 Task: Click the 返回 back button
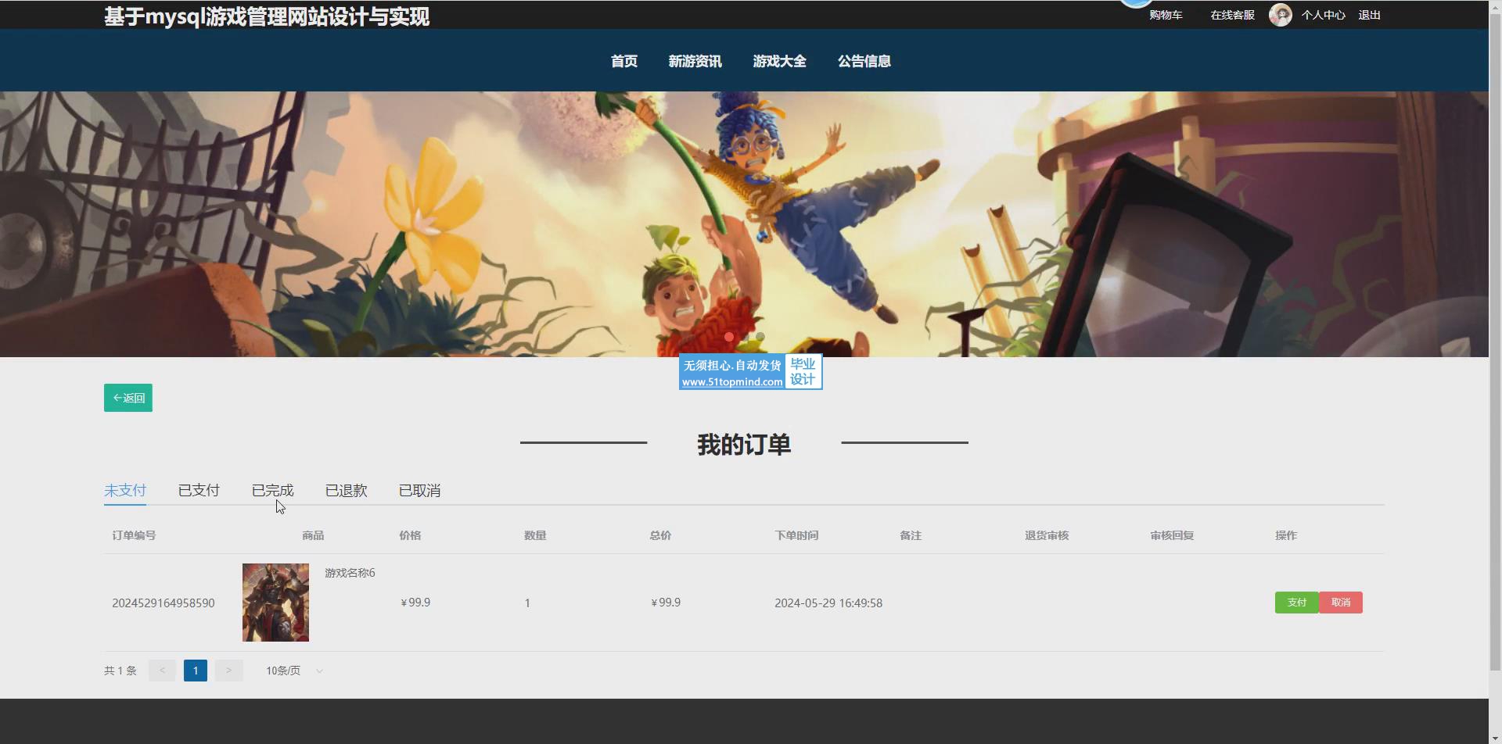128,398
